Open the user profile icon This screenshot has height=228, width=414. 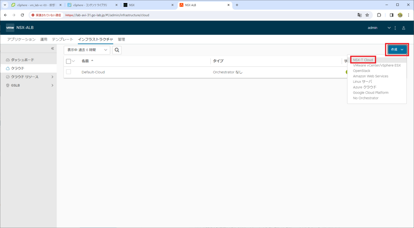[x=404, y=28]
